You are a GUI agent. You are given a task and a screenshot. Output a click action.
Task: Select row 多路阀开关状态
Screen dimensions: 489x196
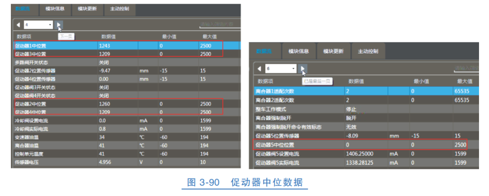(x=126, y=62)
